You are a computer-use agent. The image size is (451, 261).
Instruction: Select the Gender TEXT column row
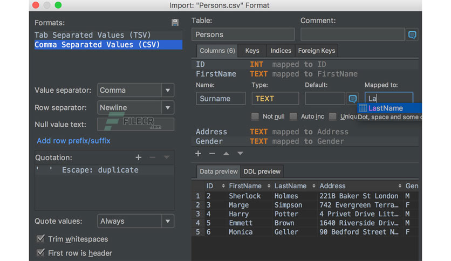click(x=305, y=141)
